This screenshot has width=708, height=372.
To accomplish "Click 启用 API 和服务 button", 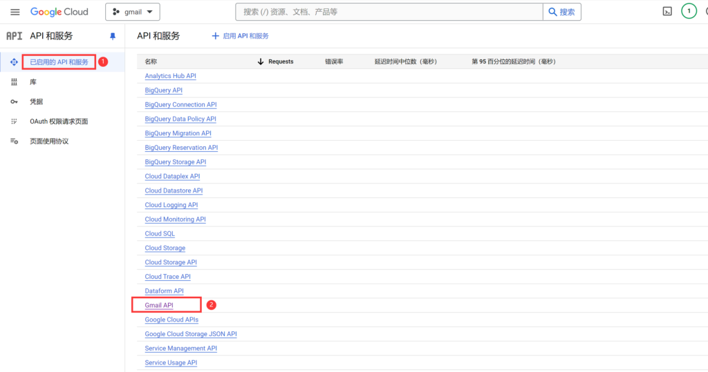I will 240,36.
